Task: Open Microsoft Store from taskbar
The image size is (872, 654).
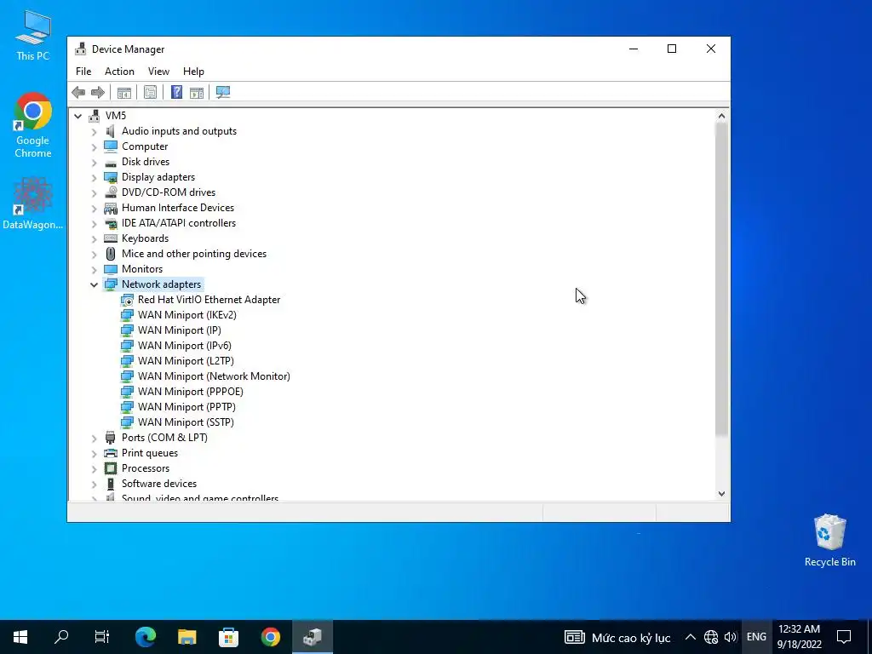Action: point(228,637)
